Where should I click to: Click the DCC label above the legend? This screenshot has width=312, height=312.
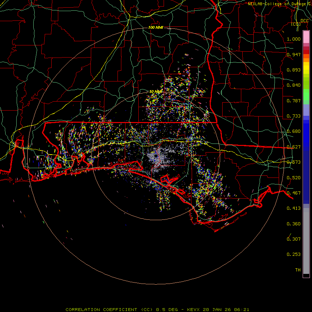304,21
